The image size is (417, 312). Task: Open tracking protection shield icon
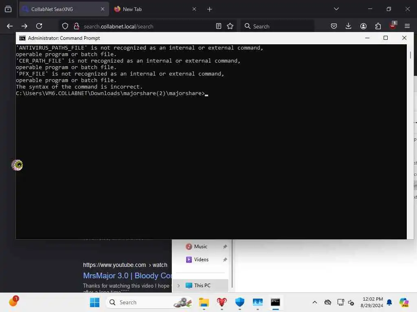point(65,26)
